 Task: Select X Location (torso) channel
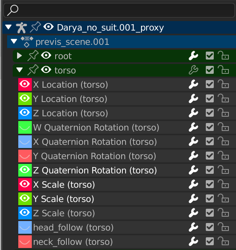pos(71,85)
